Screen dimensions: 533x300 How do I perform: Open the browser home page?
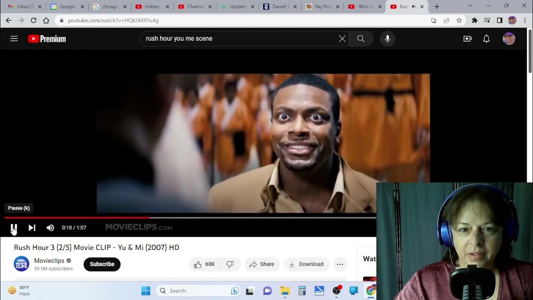(x=46, y=20)
